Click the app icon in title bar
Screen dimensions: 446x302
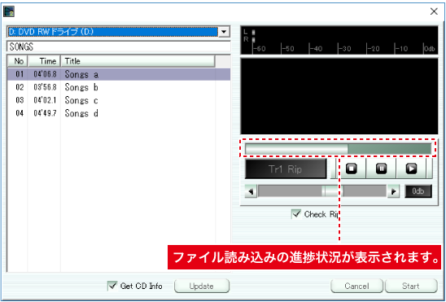[x=9, y=11]
